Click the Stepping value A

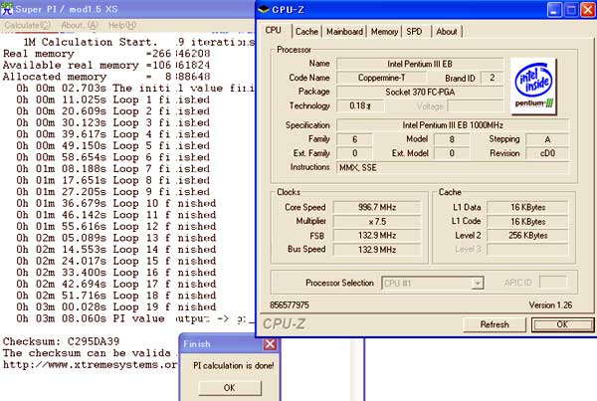point(547,139)
